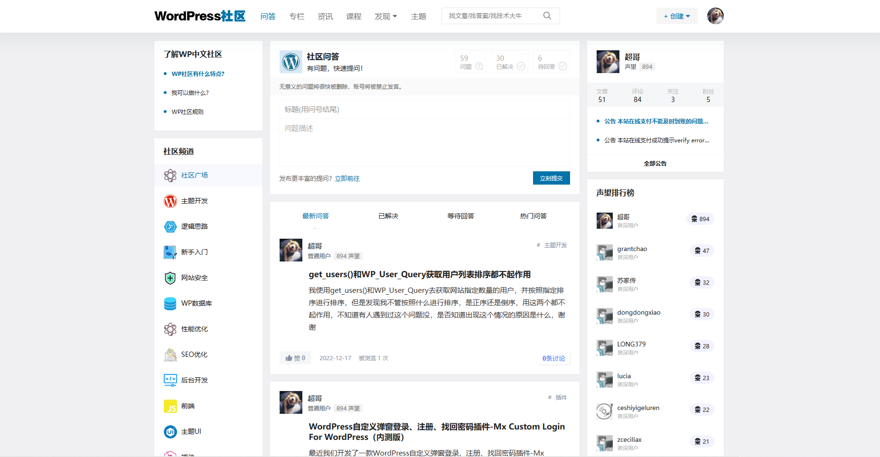Open the 逻辑思路 channel icon
The width and height of the screenshot is (880, 457).
(170, 227)
